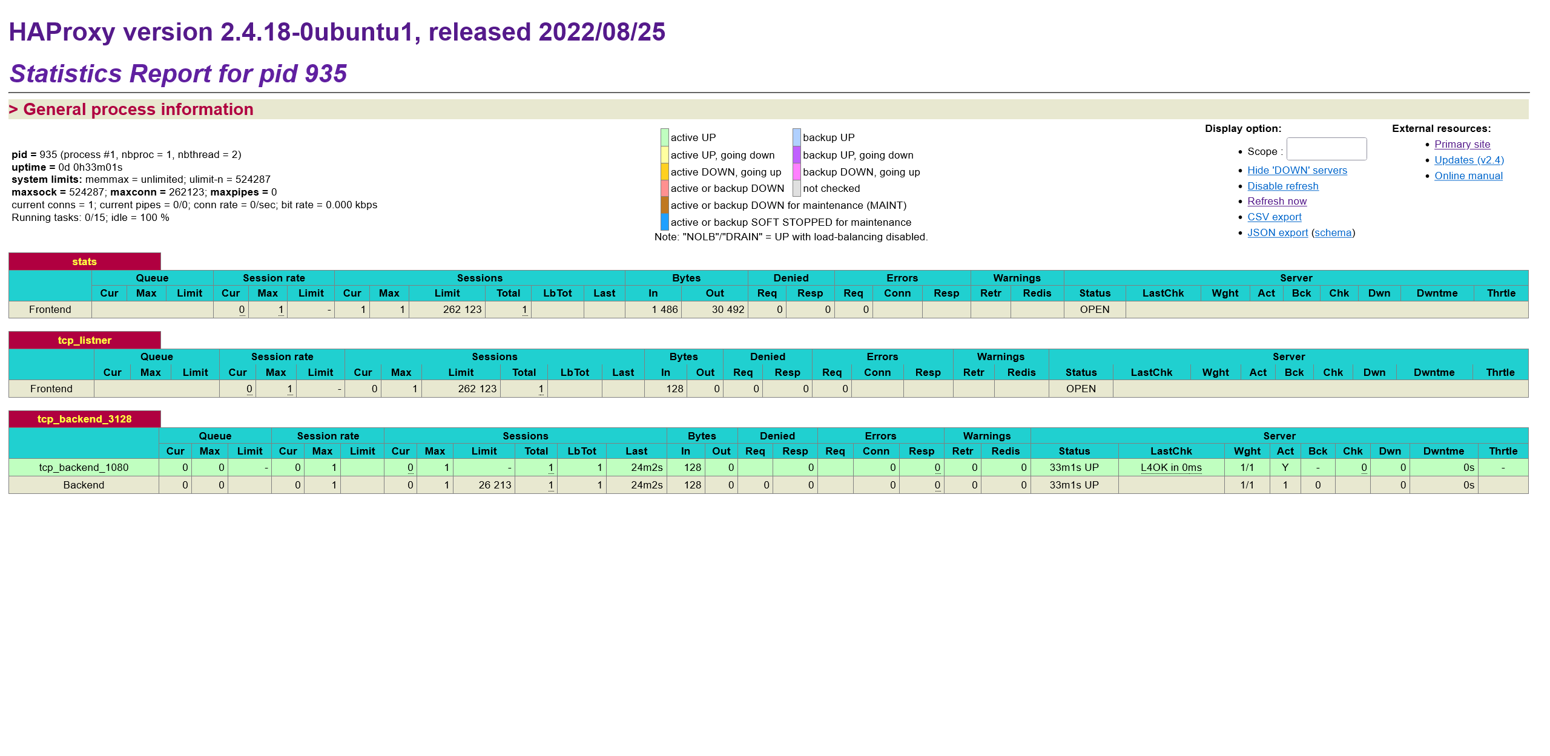Open the HAProxy Primary site
The width and height of the screenshot is (1550, 756).
point(1462,144)
